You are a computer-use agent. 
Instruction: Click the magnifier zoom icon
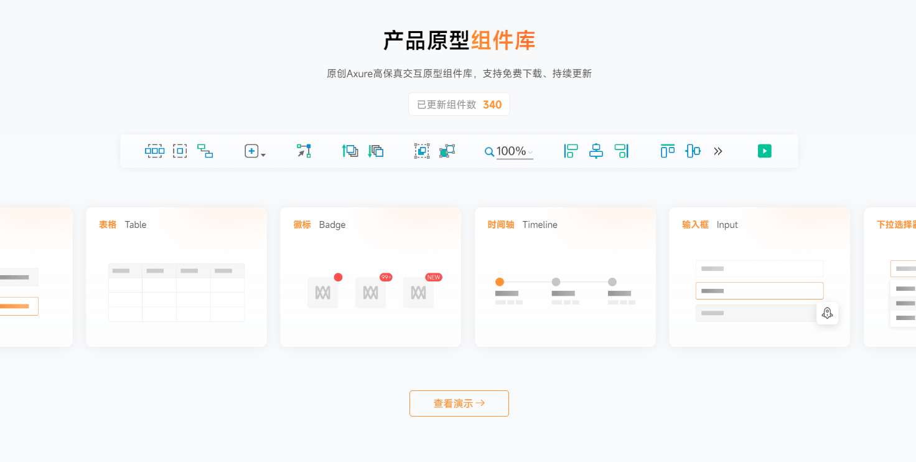490,151
